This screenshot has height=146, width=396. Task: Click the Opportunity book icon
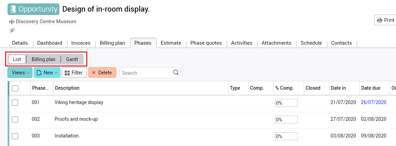click(x=14, y=9)
